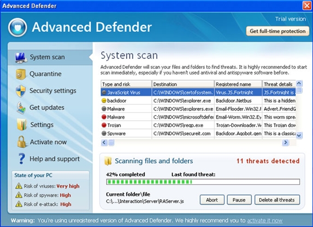Click the threat list scroll up arrow
Image resolution: width=313 pixels, height=227 pixels.
pyautogui.click(x=299, y=83)
